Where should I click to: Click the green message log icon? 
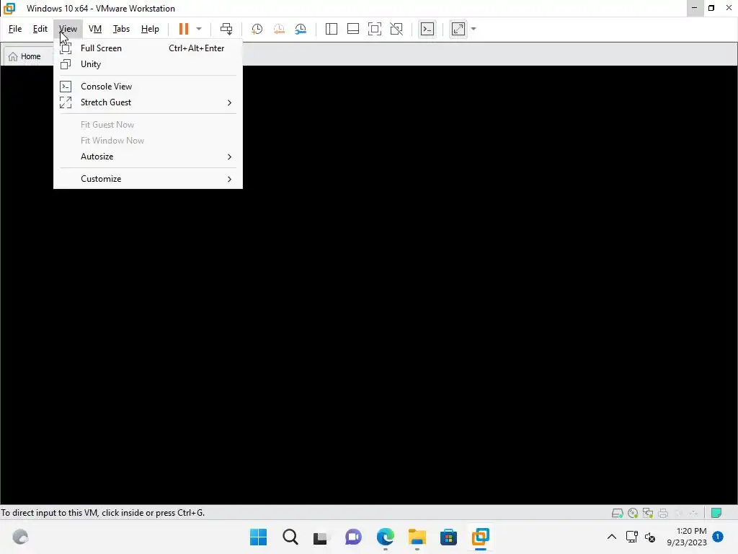click(x=716, y=513)
